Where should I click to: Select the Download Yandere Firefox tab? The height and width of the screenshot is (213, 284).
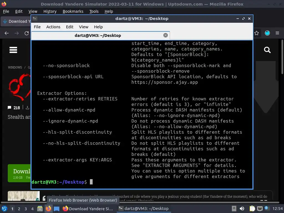16,21
